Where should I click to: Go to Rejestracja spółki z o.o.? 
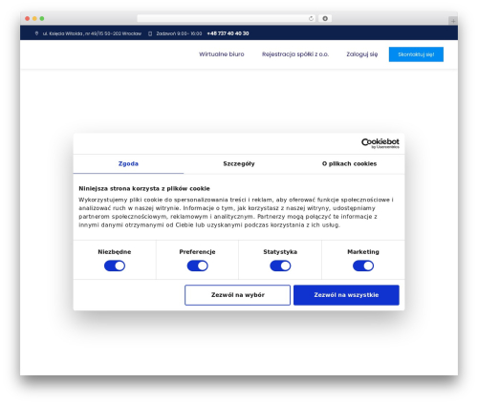(x=295, y=54)
